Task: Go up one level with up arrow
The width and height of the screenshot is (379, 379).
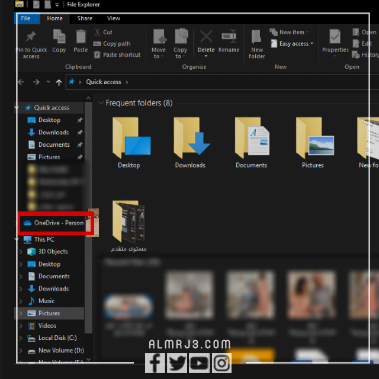Action: click(x=59, y=82)
